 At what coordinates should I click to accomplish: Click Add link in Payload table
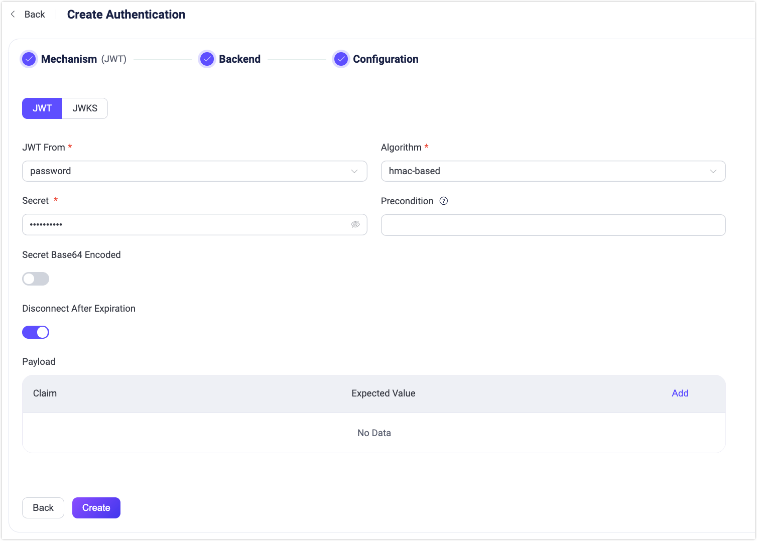click(680, 393)
